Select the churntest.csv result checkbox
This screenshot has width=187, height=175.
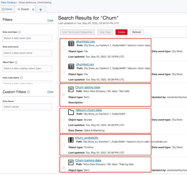[63, 72]
